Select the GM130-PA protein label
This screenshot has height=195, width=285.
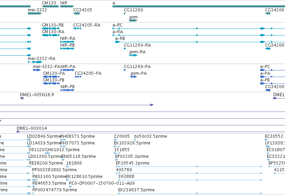[54, 73]
